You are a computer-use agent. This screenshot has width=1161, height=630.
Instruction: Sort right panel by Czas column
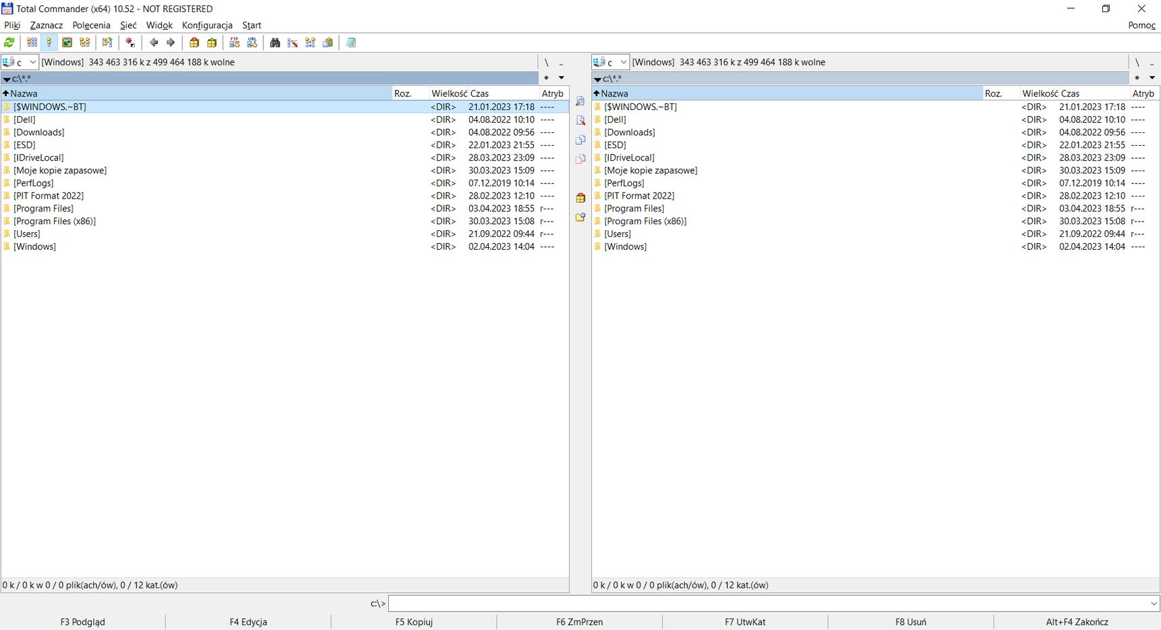(x=1094, y=93)
